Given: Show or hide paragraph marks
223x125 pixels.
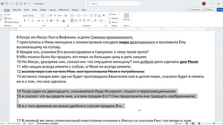Looking at the screenshot, I should pyautogui.click(x=104, y=15).
